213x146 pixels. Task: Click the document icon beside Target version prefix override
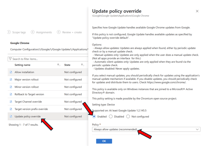(11, 109)
